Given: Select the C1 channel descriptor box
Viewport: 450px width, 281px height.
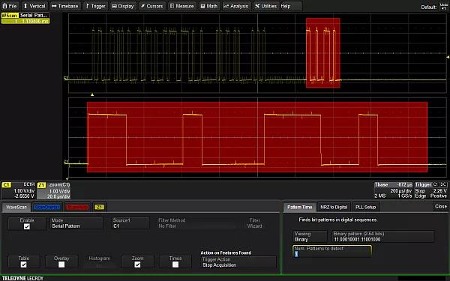Looking at the screenshot, I should pyautogui.click(x=19, y=190).
